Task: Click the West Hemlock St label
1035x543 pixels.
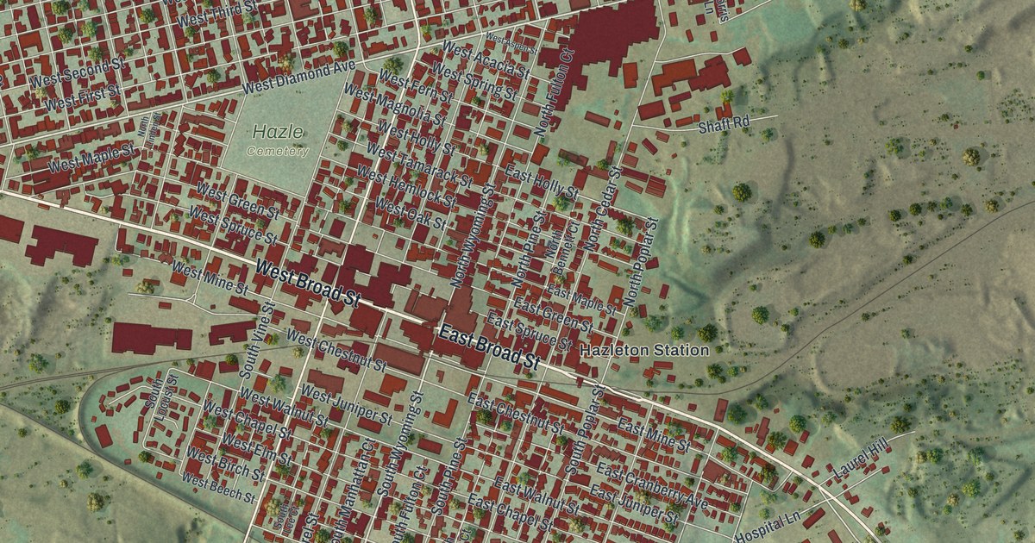Action: pos(405,184)
